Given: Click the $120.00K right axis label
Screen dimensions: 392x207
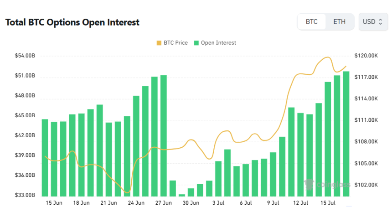Looking at the screenshot, I should click(x=366, y=56).
